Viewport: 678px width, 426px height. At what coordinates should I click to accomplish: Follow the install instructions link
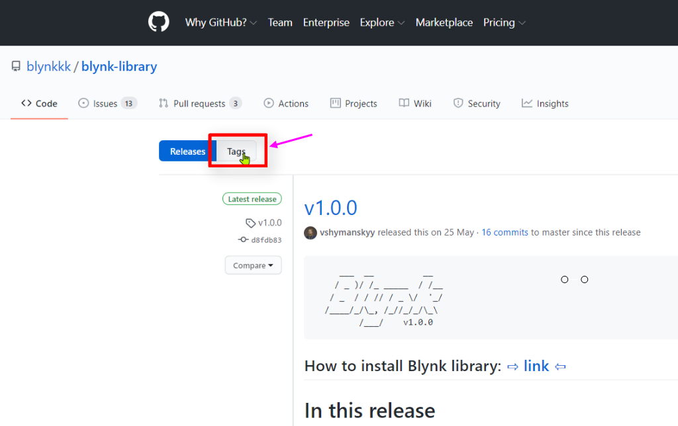pyautogui.click(x=536, y=366)
